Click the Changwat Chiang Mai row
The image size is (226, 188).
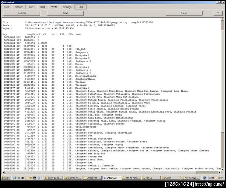tap(53, 157)
